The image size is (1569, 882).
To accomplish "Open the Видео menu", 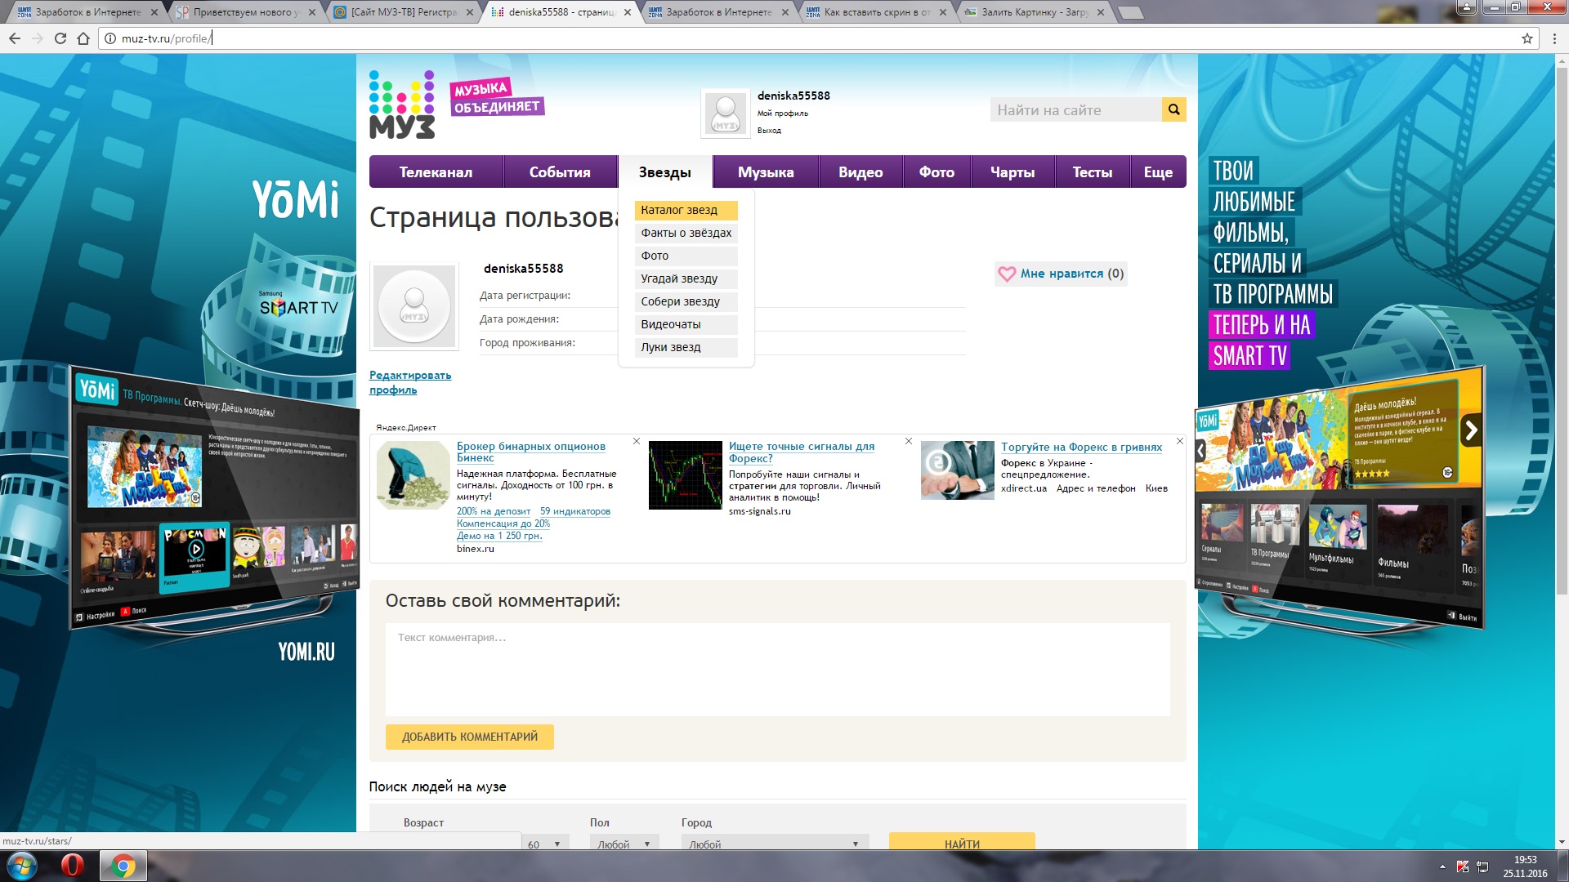I will [860, 171].
